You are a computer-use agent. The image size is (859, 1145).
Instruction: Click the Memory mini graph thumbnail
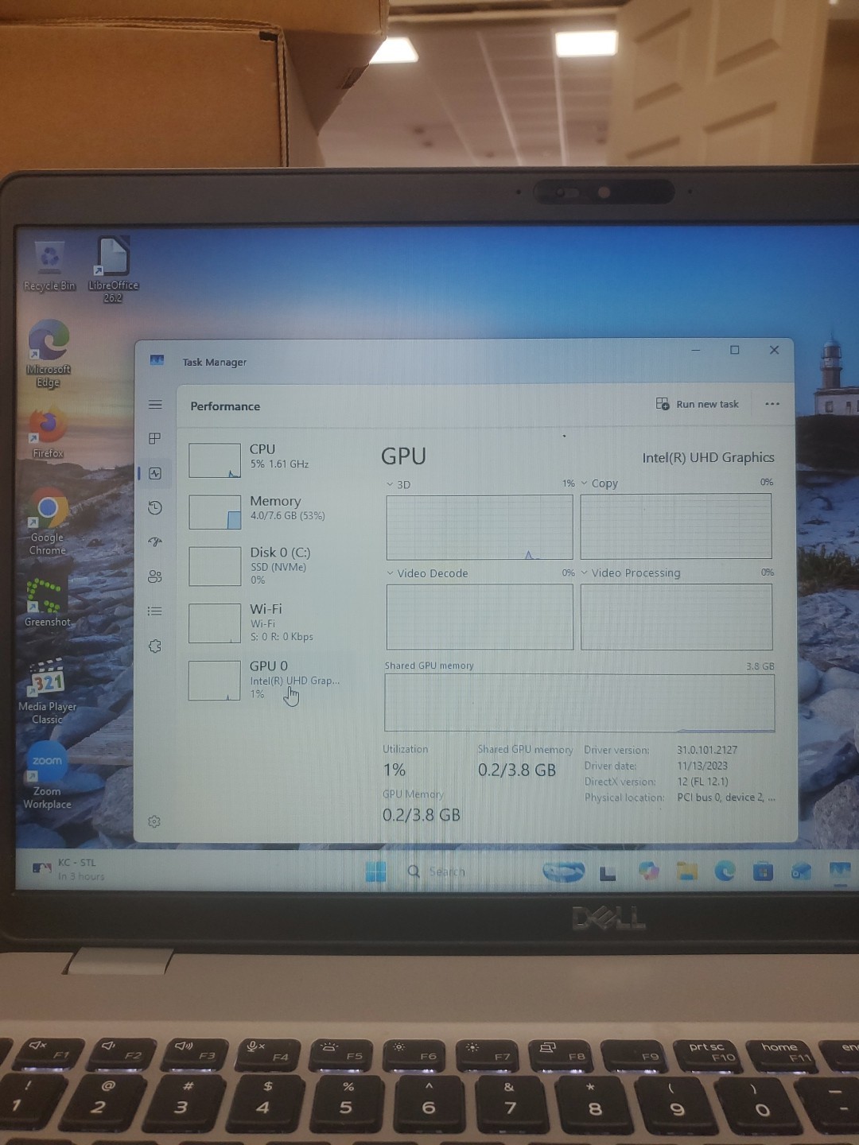tap(215, 512)
